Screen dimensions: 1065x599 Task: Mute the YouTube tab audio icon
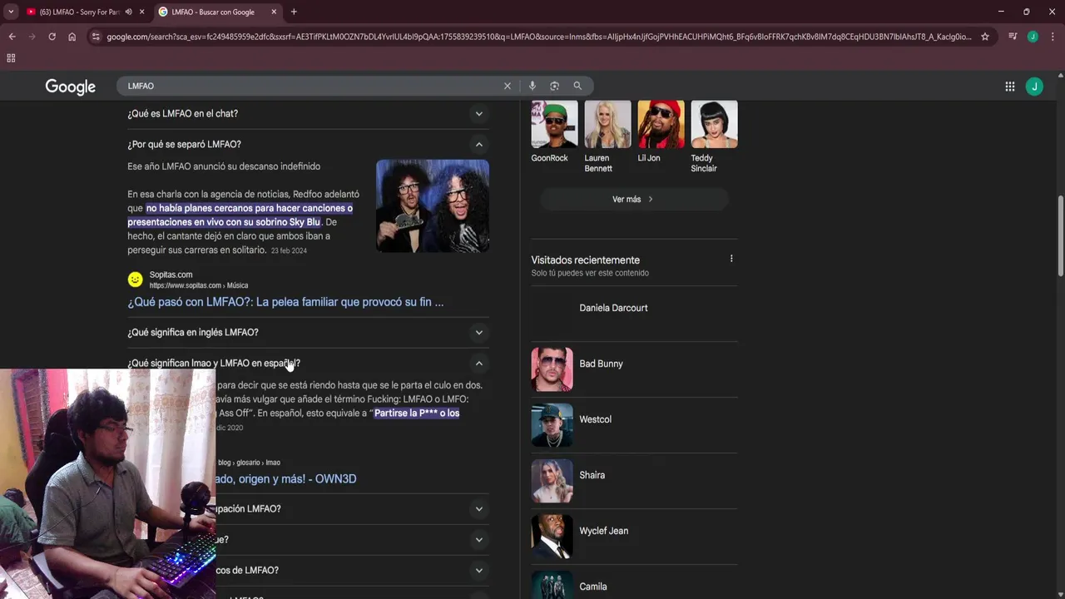[128, 12]
